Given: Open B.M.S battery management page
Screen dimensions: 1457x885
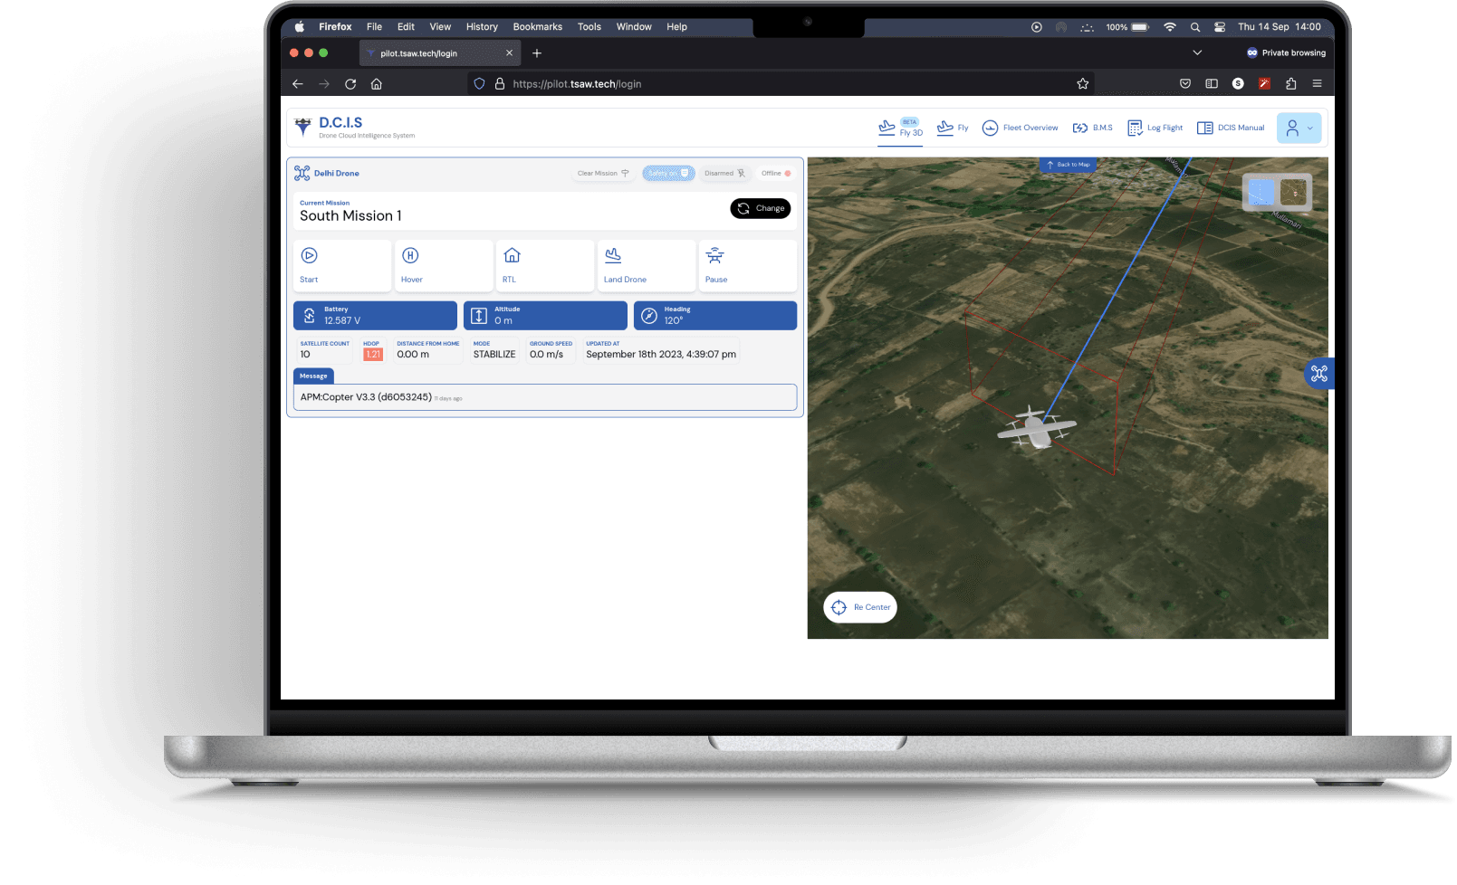Looking at the screenshot, I should (1092, 128).
